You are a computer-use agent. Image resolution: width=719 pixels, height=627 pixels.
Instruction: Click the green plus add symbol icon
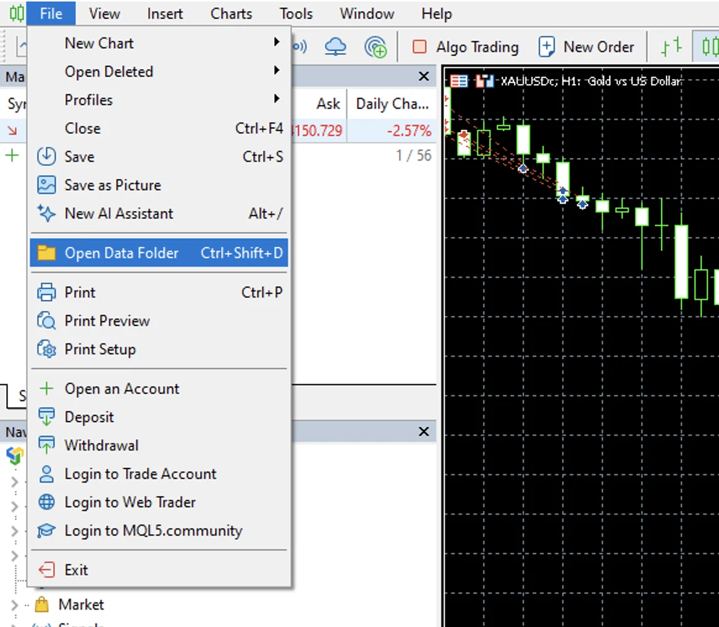[12, 156]
